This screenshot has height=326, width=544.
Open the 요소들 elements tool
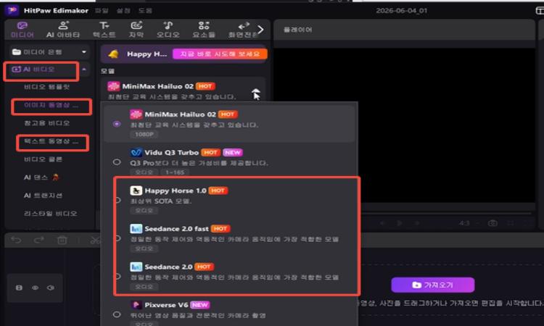204,30
